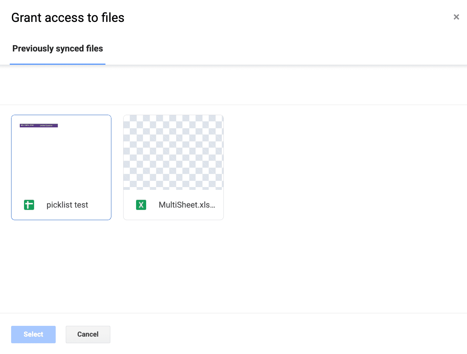Select the MultiSheet checkered preview thumbnail
Screen dimensions: 467x354
(x=173, y=152)
